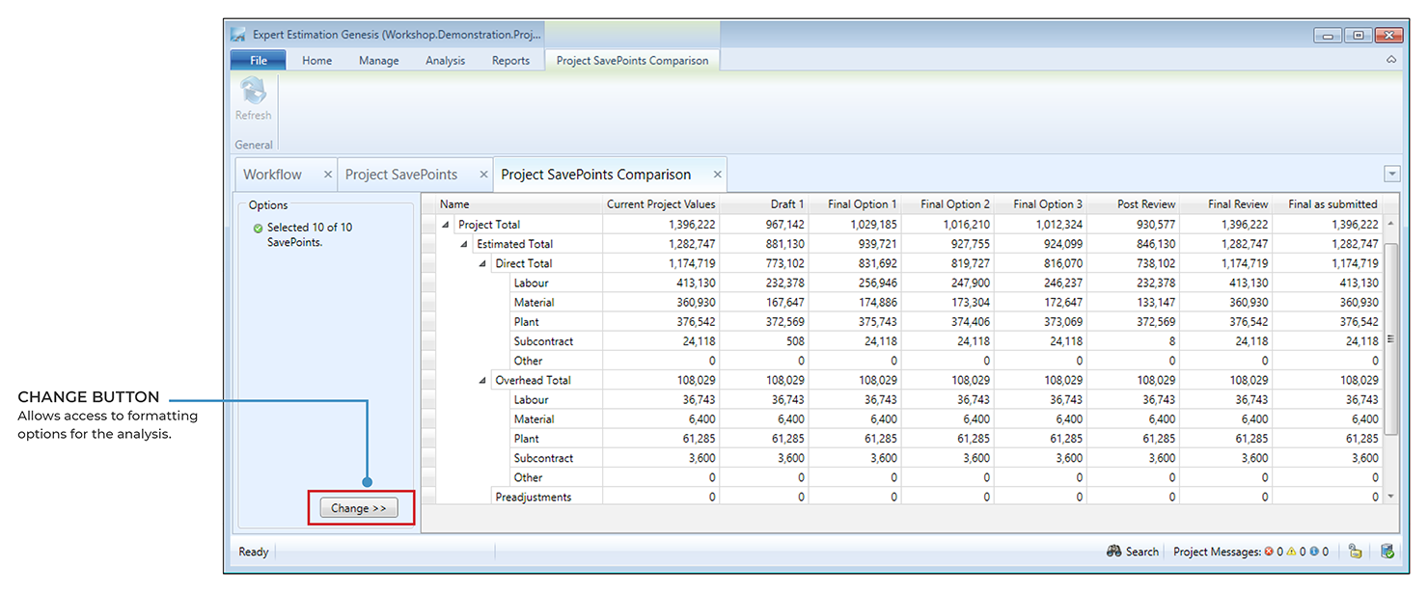Collapse the Project Total tree row
The height and width of the screenshot is (593, 1428).
click(446, 225)
